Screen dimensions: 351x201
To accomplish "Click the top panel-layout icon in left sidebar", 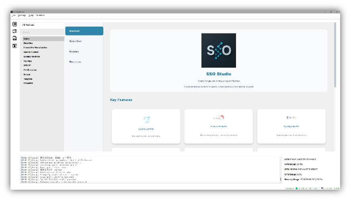I will tap(14, 24).
